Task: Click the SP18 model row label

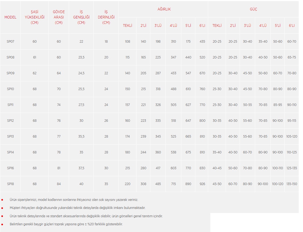Action: click(10, 184)
